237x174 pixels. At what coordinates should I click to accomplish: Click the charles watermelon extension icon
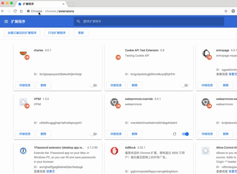pyautogui.click(x=23, y=54)
